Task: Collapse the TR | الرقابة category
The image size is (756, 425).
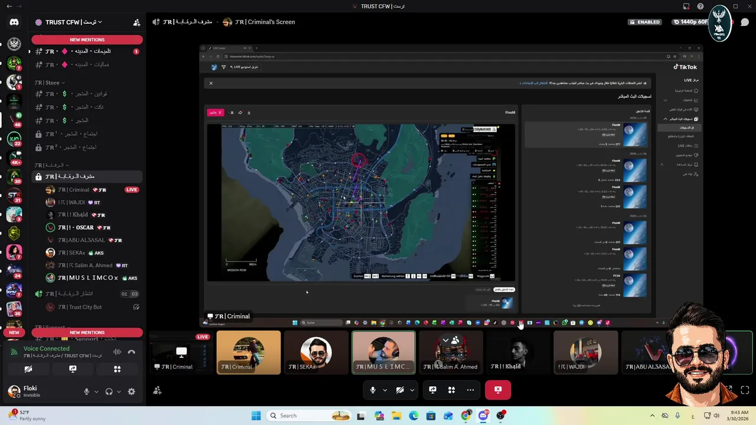Action: [51, 165]
